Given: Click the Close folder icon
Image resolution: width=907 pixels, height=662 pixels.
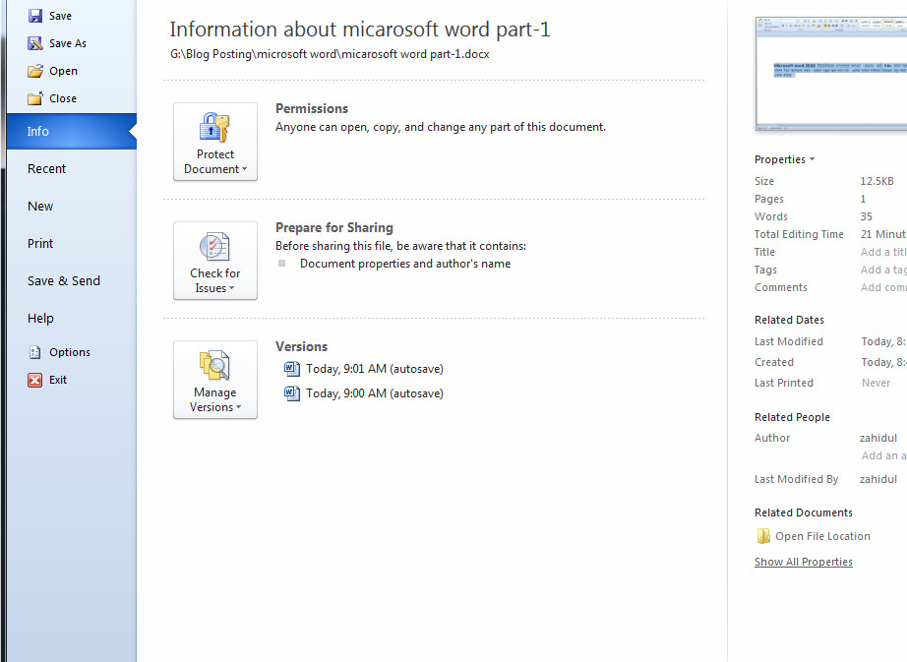Looking at the screenshot, I should pyautogui.click(x=35, y=98).
